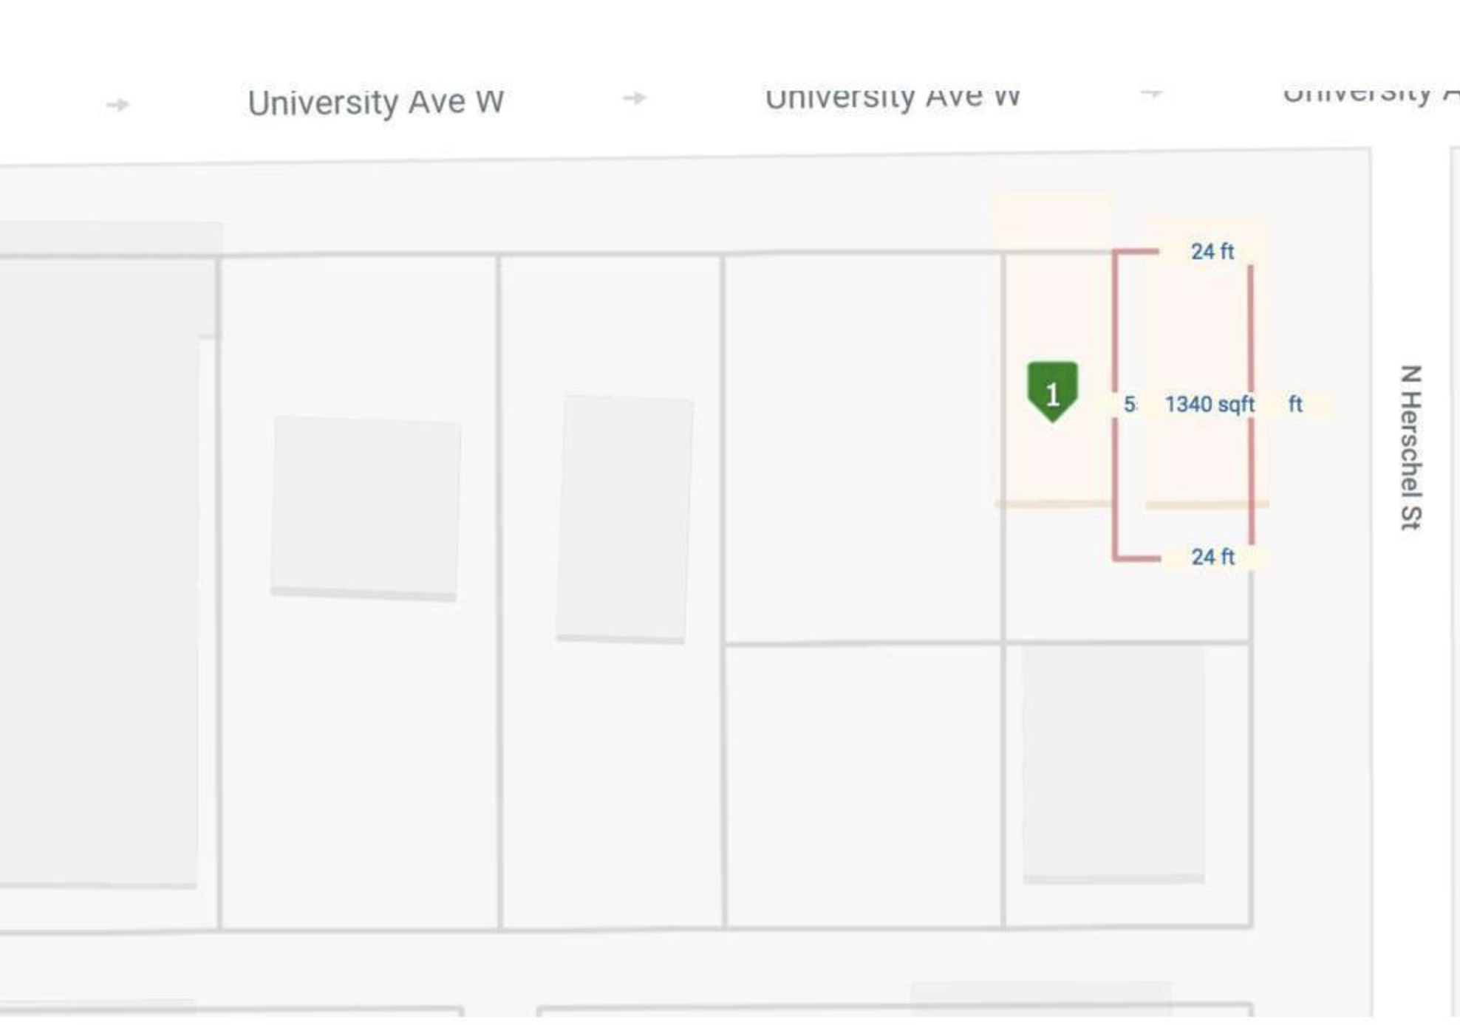The width and height of the screenshot is (1460, 1025).
Task: Select the bottom 24 ft measurement label
Action: click(x=1212, y=557)
